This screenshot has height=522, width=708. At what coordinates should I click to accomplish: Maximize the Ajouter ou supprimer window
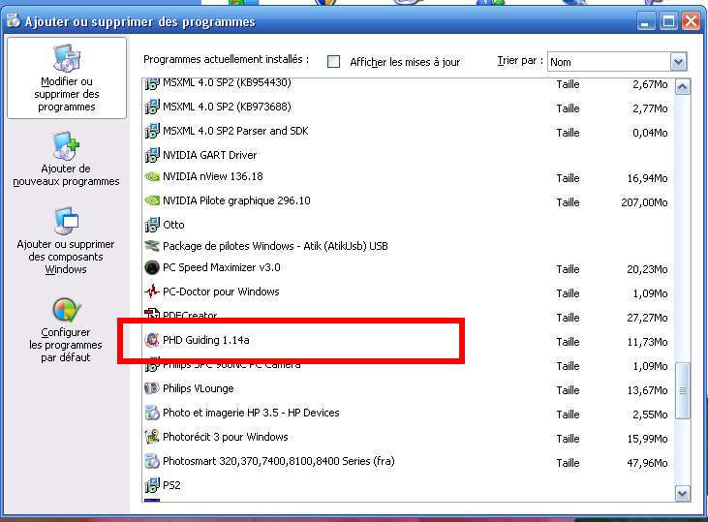(x=668, y=20)
